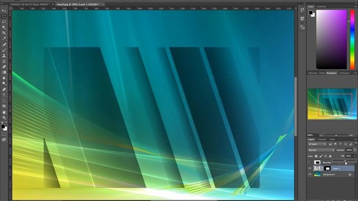The width and height of the screenshot is (358, 201).
Task: Toggle lock image pixels
Action: [x=321, y=156]
